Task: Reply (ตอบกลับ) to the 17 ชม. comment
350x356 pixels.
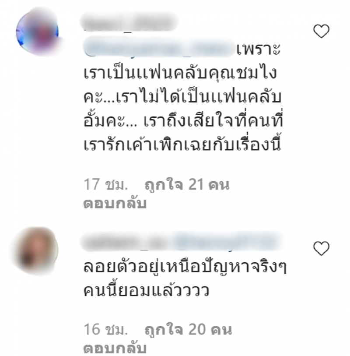Action: 115,203
